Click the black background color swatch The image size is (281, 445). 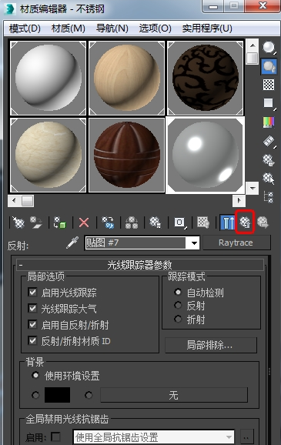[57, 395]
